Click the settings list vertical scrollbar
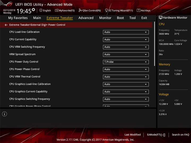Image resolution: width=191 pixels, height=143 pixels. point(155,44)
